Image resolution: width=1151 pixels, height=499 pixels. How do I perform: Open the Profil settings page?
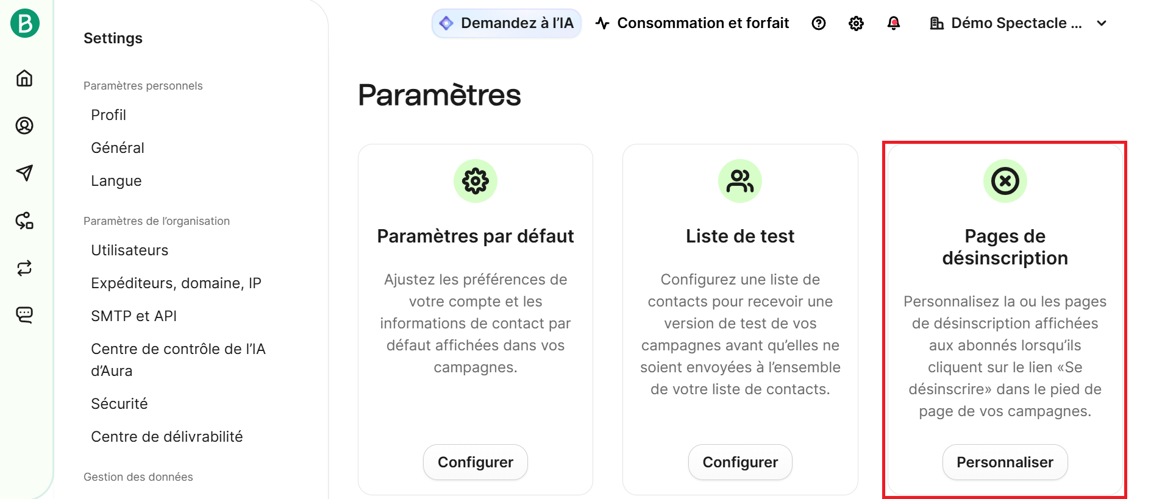[109, 115]
